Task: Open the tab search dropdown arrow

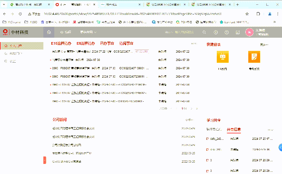Action: click(x=4, y=5)
